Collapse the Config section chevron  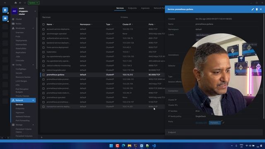[33, 65]
